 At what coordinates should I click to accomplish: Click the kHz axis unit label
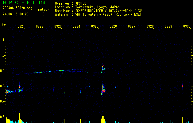pos(3,25)
